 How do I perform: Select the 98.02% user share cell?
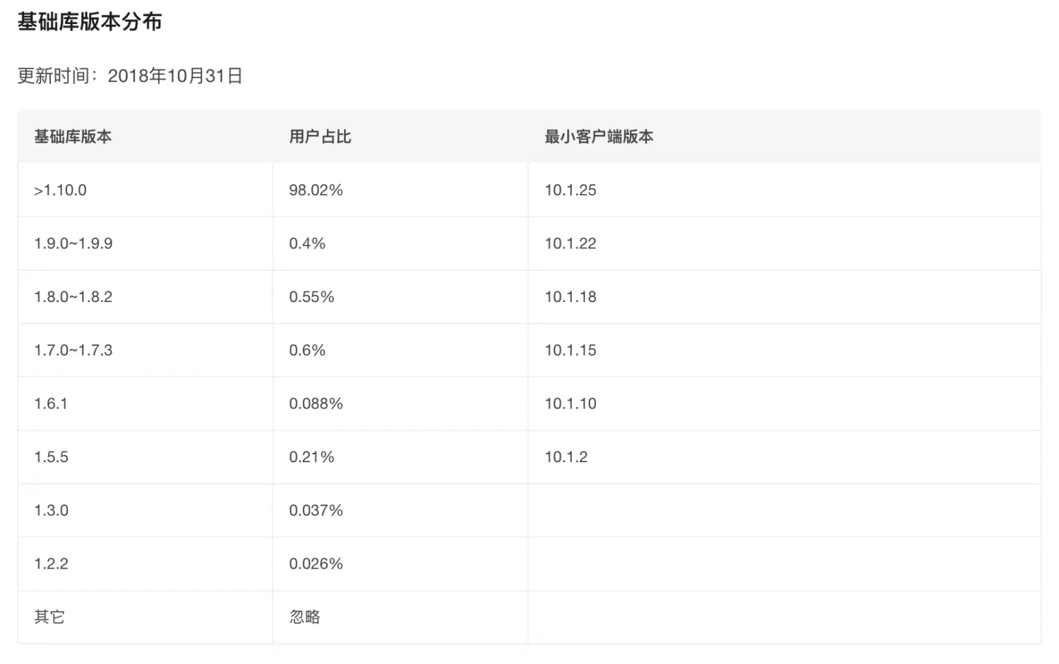(316, 190)
